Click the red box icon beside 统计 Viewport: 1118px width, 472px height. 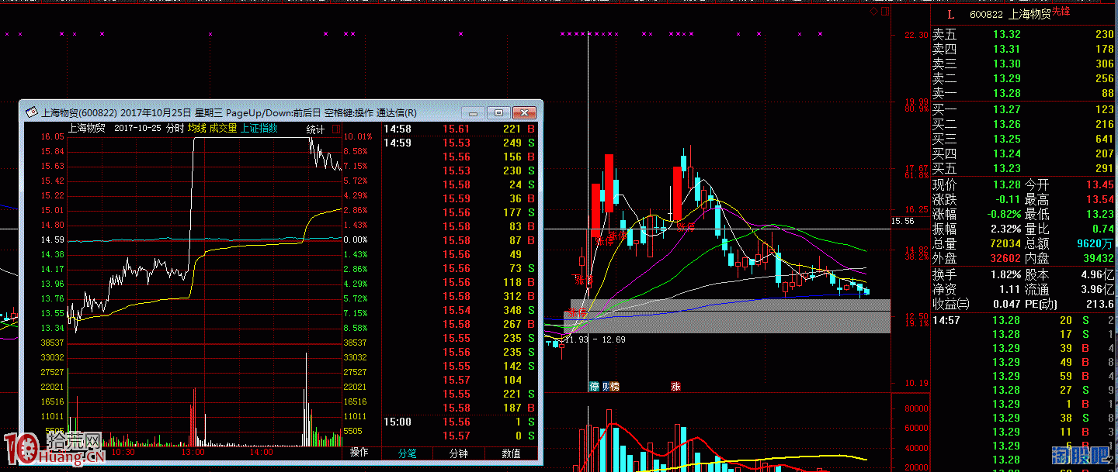(335, 129)
